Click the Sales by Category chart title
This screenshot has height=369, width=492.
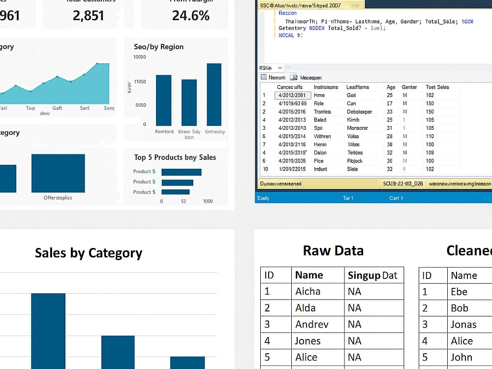[89, 253]
